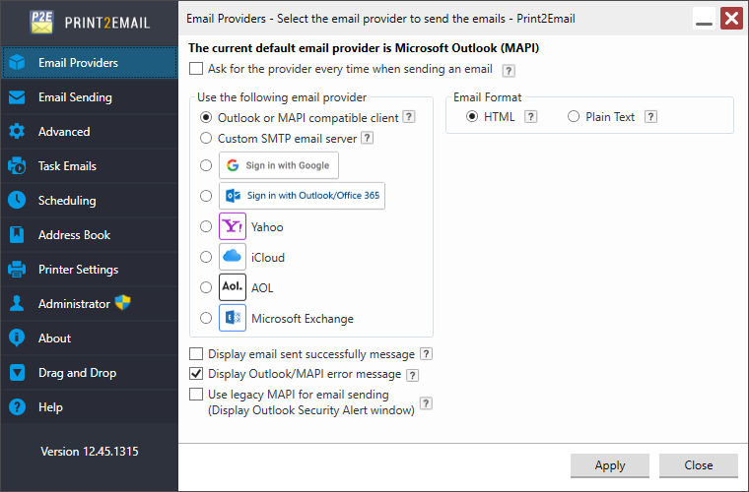
Task: Click help icon next to Plain Text
Action: tap(650, 117)
